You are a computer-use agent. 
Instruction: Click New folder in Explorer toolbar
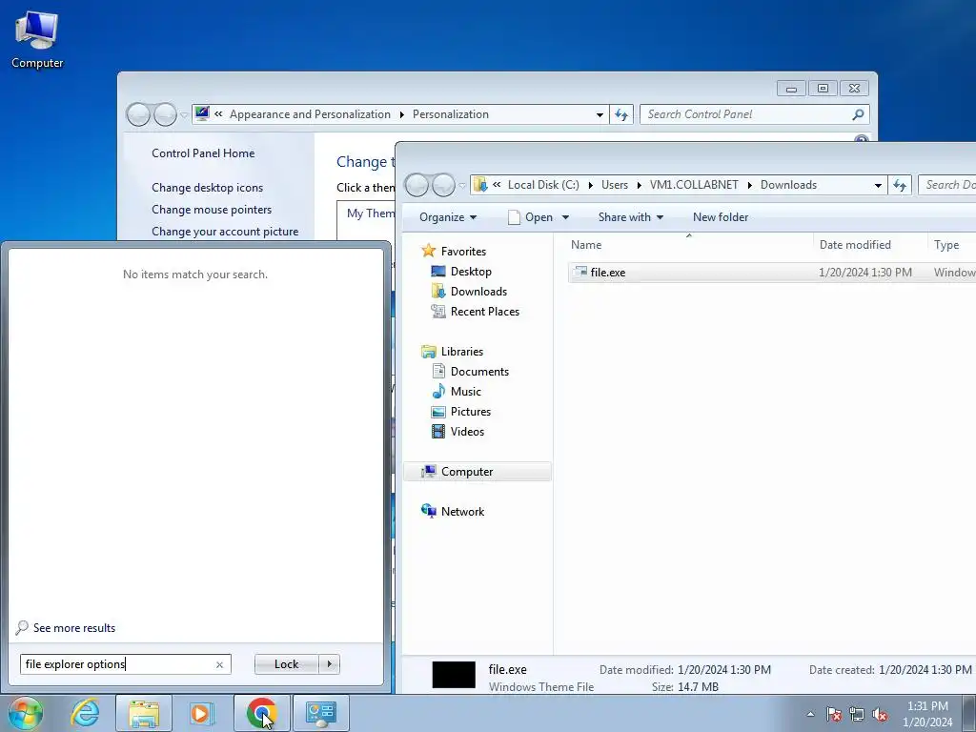(x=721, y=217)
